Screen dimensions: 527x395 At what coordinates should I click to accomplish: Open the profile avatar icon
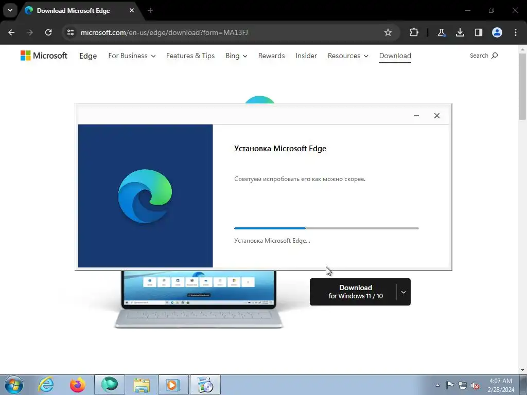tap(497, 32)
